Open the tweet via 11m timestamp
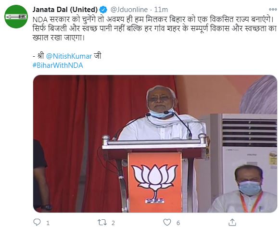 coord(161,10)
